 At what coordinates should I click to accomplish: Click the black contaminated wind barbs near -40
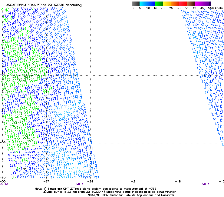pyautogui.click(x=25, y=170)
